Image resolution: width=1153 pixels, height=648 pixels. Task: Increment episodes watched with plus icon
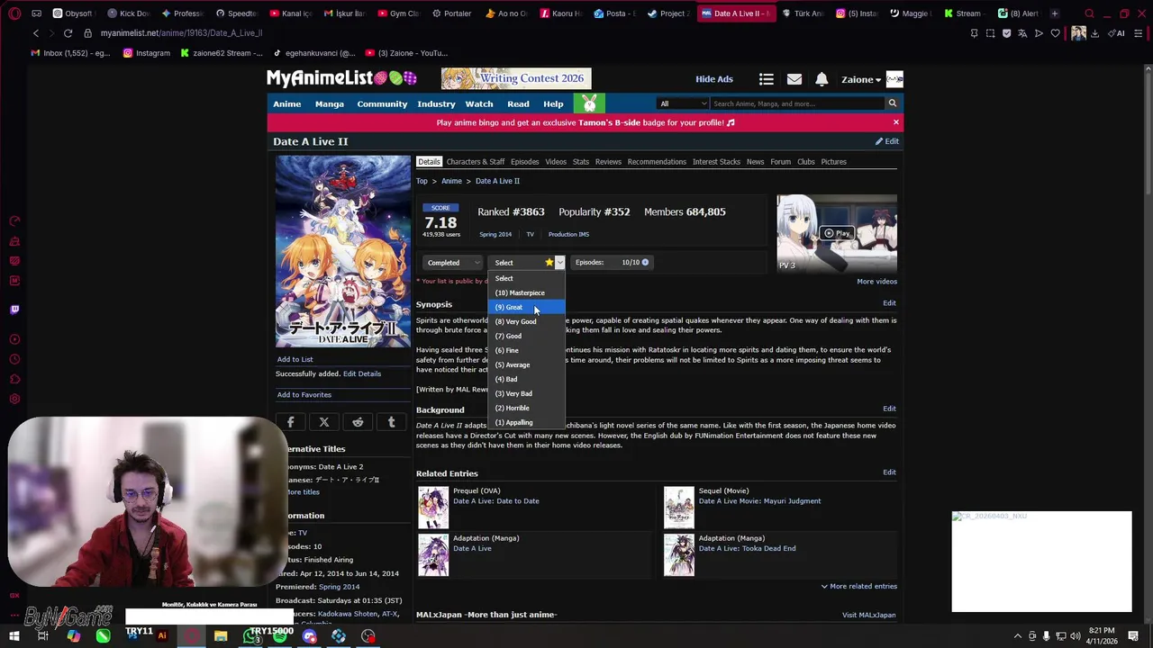(x=645, y=262)
